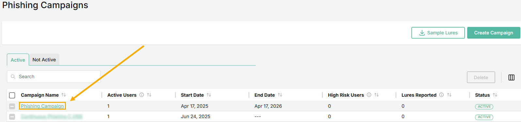Click the High Risk Users info icon
This screenshot has width=521, height=122.
coord(369,95)
